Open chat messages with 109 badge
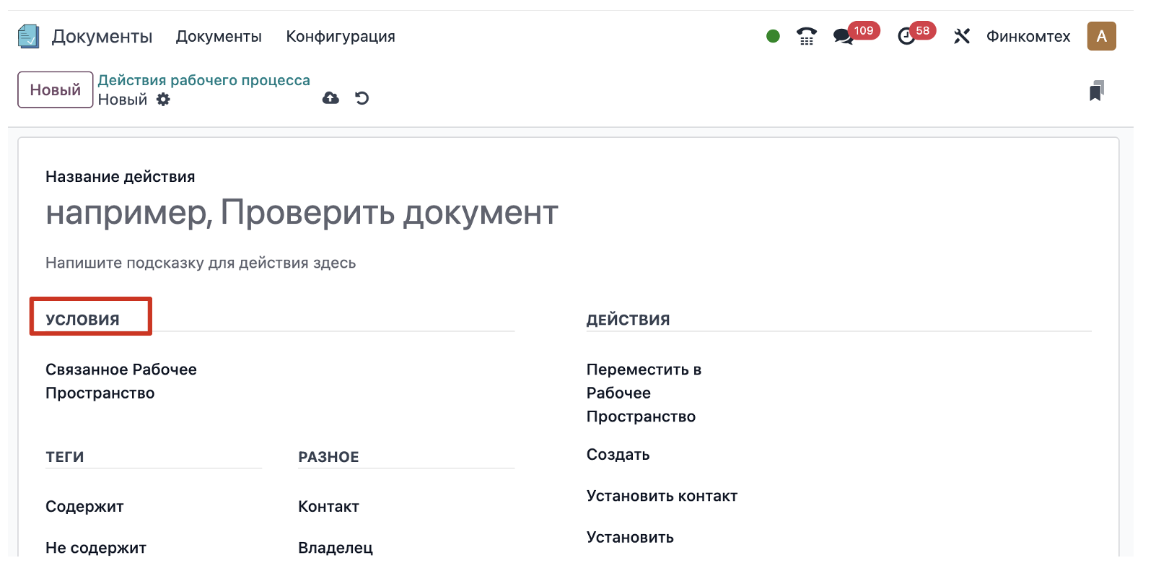Screen dimensions: 1156x563 [x=843, y=36]
